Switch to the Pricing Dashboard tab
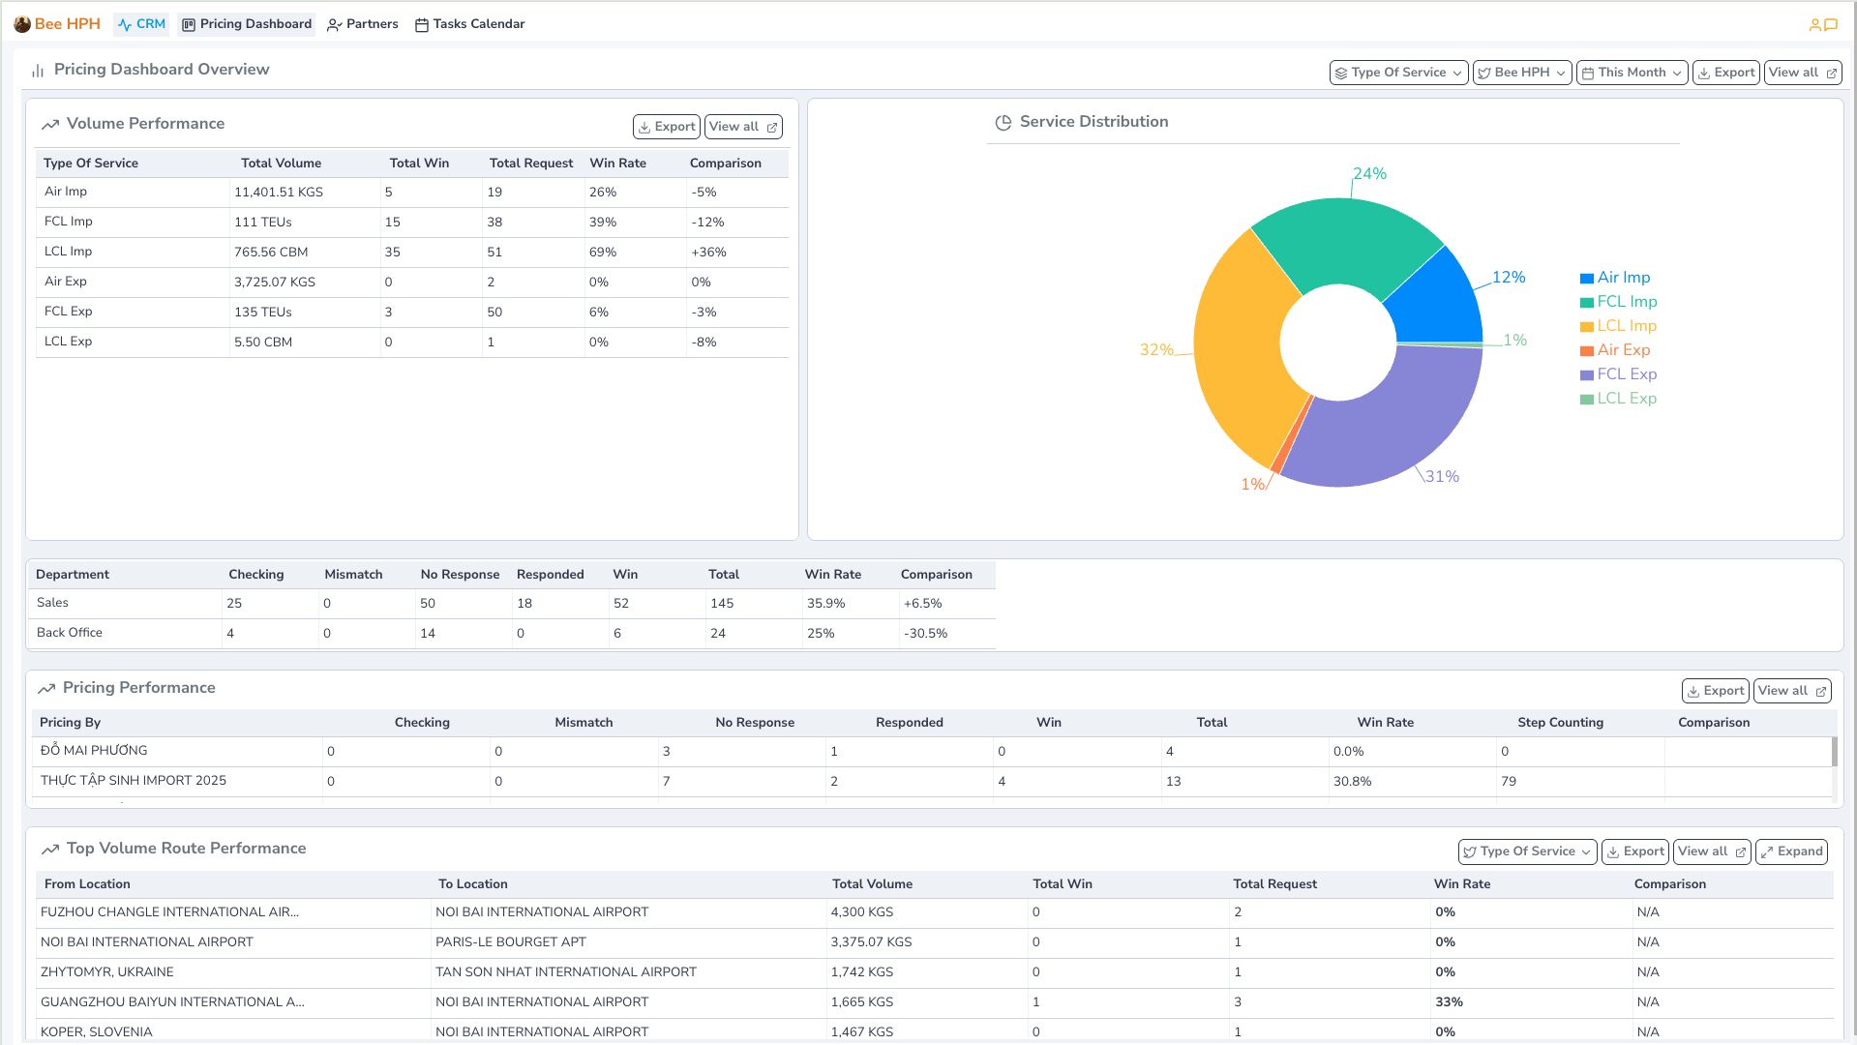 click(246, 23)
